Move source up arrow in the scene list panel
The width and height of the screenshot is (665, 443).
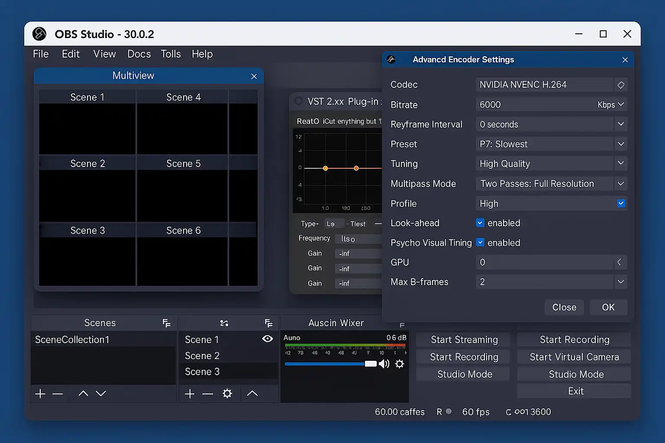click(x=252, y=394)
